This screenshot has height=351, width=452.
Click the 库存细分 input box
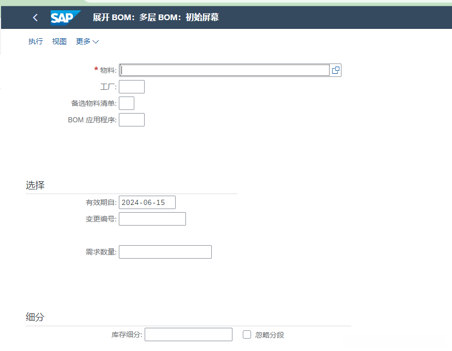[x=189, y=334]
